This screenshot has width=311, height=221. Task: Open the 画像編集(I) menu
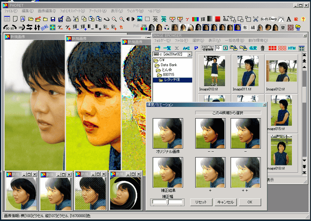pyautogui.click(x=47, y=11)
